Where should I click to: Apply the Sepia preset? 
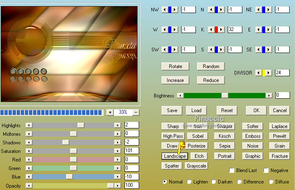[224, 146]
